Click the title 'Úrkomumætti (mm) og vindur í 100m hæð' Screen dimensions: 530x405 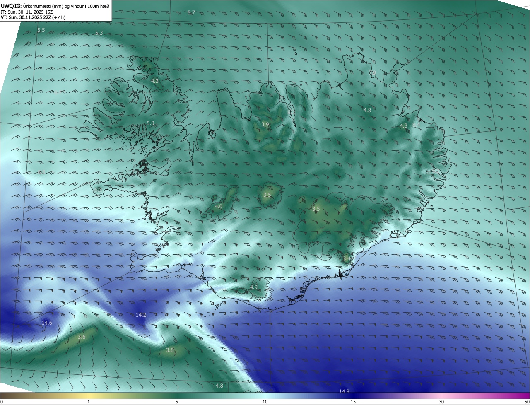click(x=66, y=6)
